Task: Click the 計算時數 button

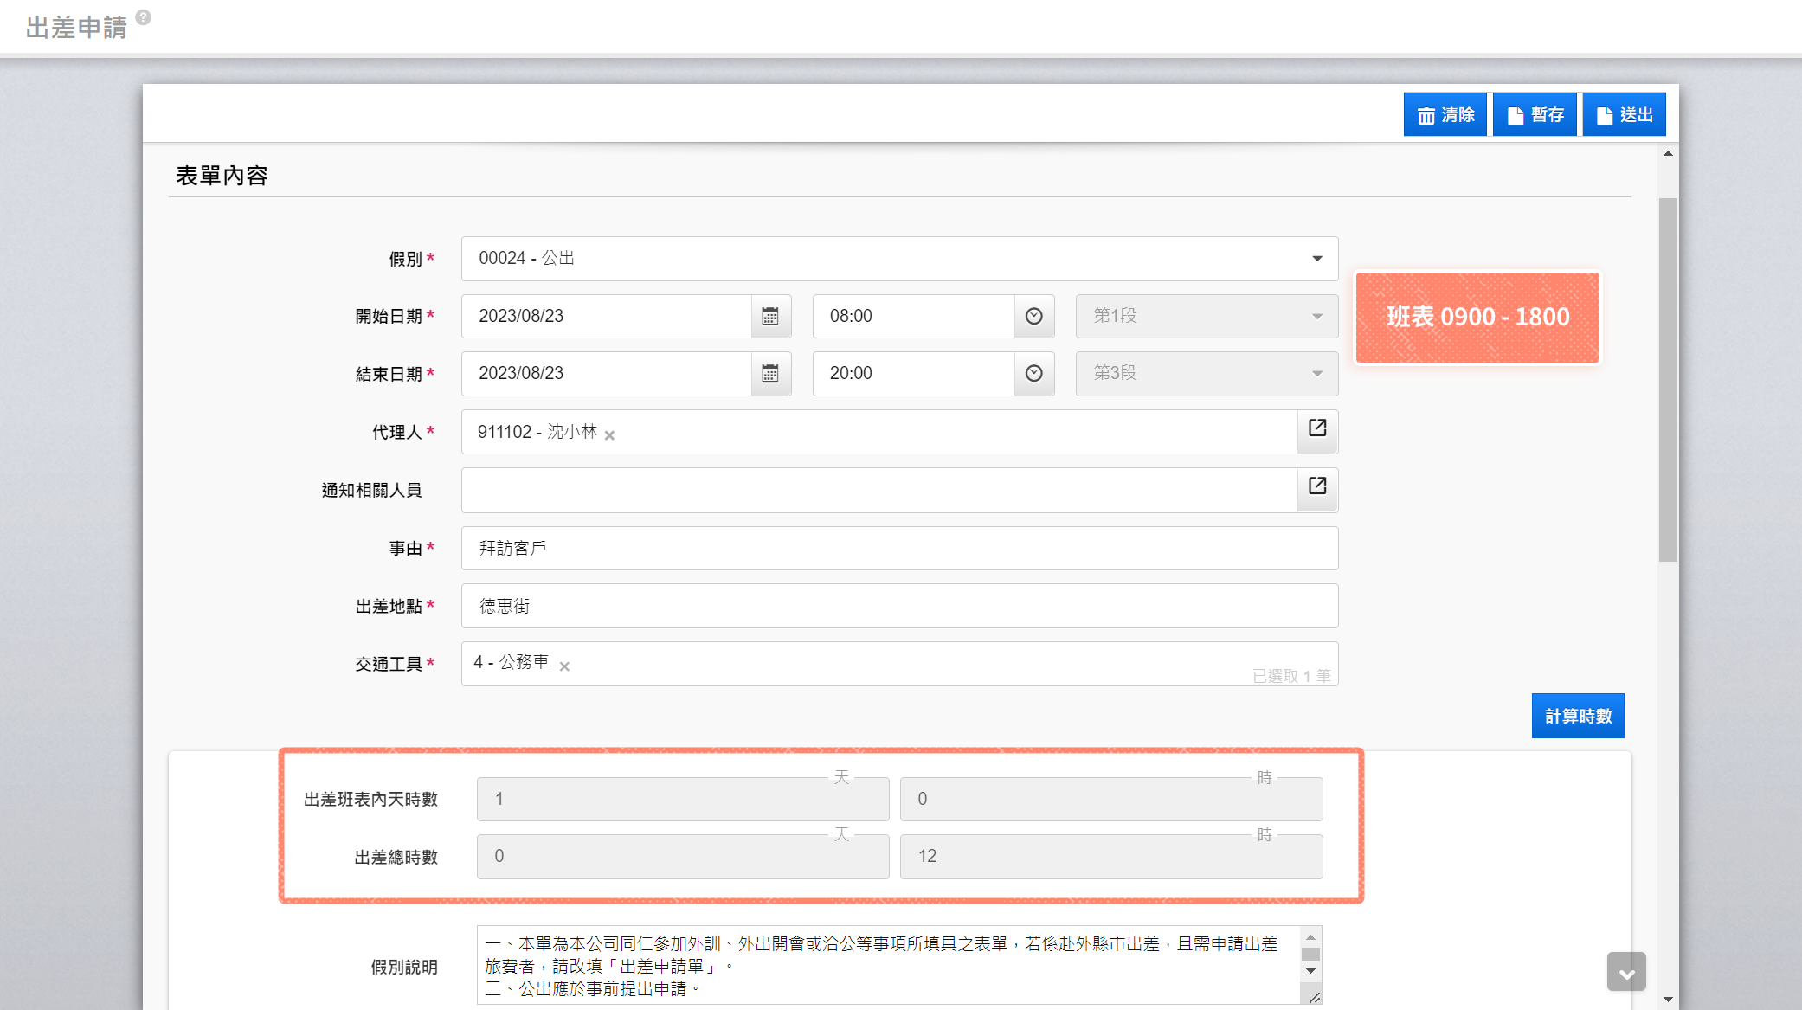Action: click(x=1577, y=717)
